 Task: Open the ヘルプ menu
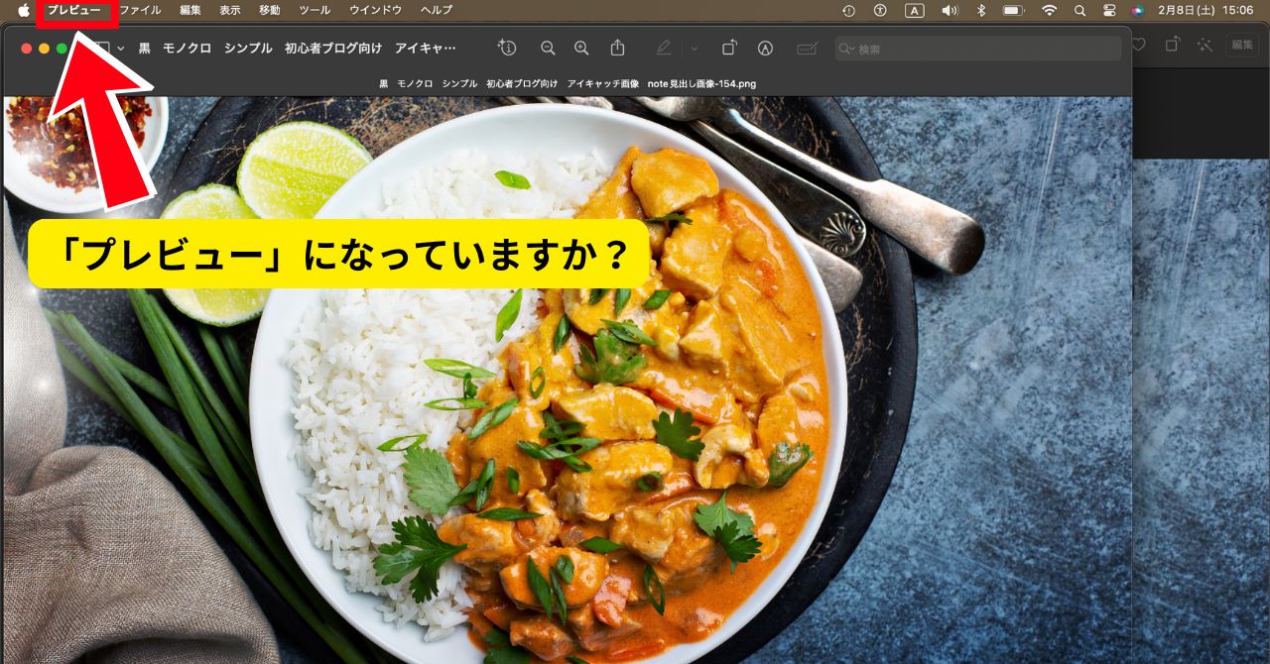pyautogui.click(x=437, y=10)
